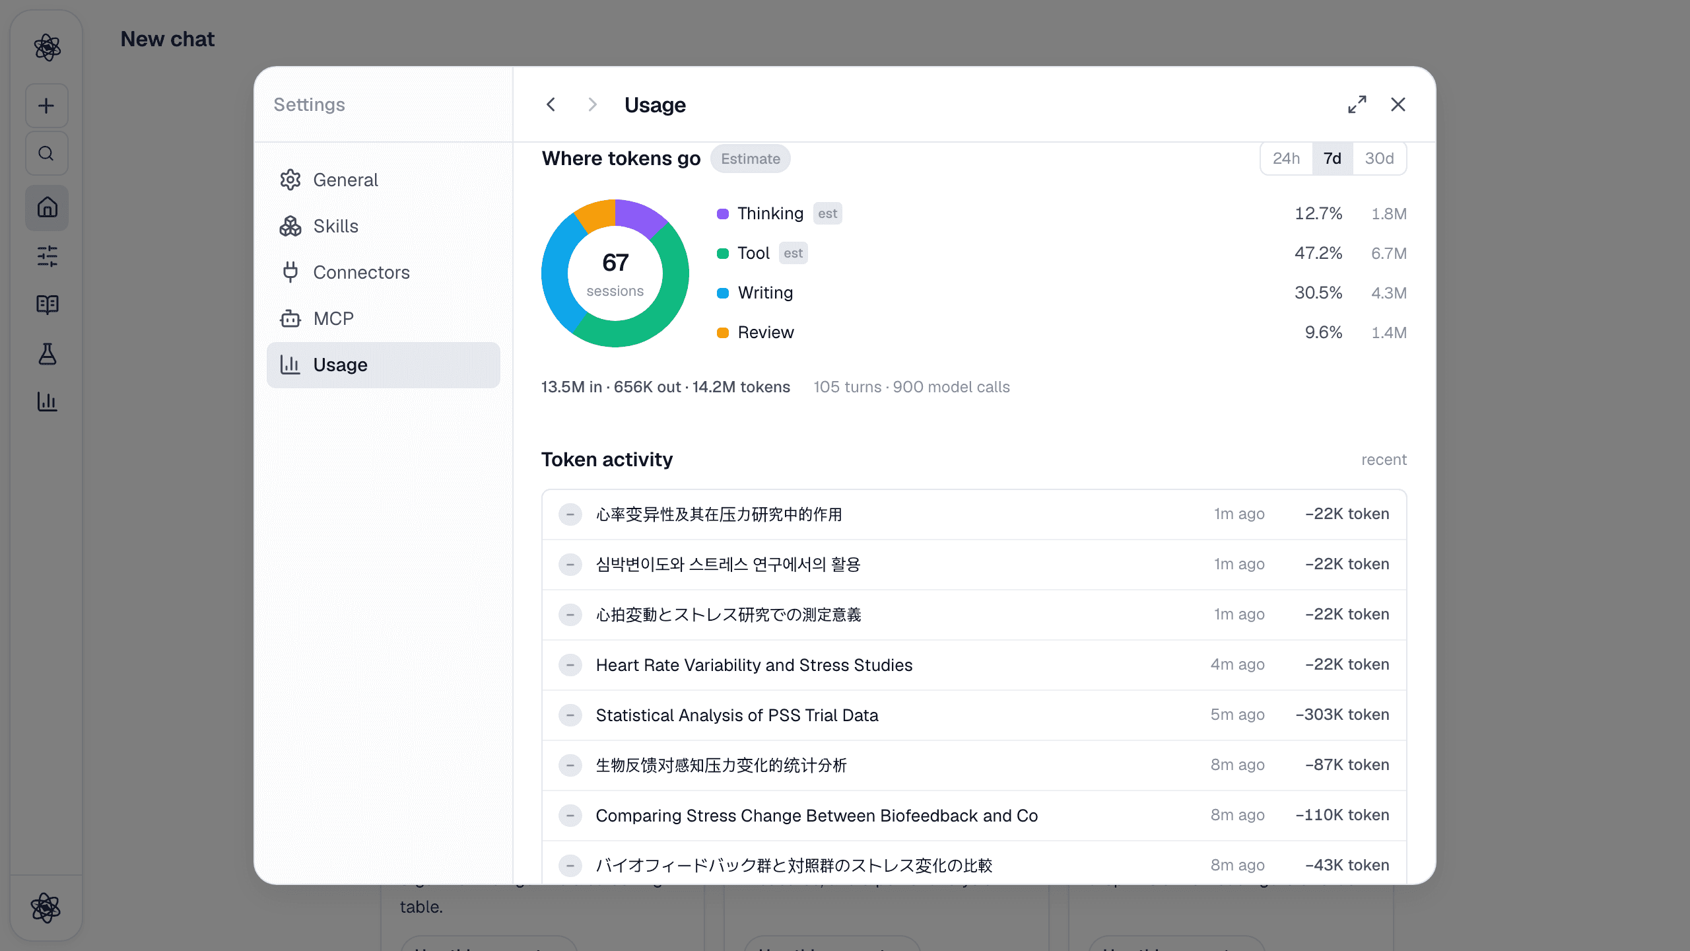Click the −303K token value
The height and width of the screenshot is (951, 1690).
point(1342,715)
